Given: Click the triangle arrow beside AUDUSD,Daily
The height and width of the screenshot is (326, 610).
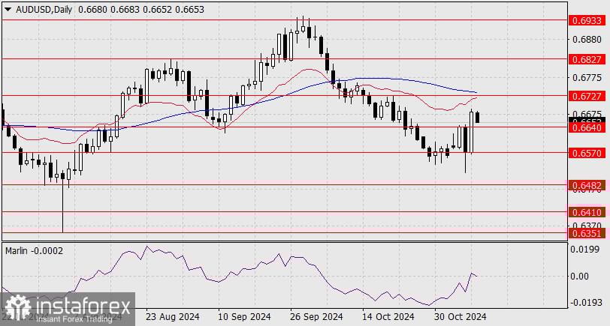Looking at the screenshot, I should point(8,10).
